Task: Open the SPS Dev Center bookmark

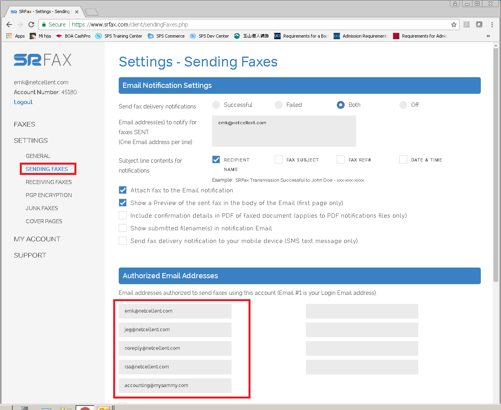Action: 209,36
